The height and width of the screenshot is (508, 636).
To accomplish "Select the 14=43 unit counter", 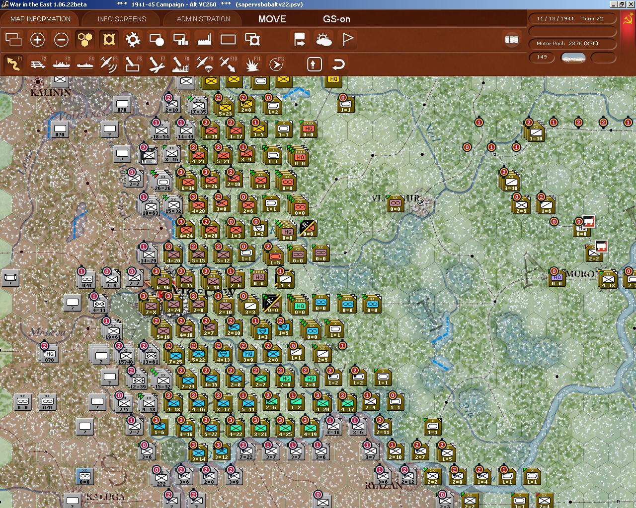I will tap(185, 131).
